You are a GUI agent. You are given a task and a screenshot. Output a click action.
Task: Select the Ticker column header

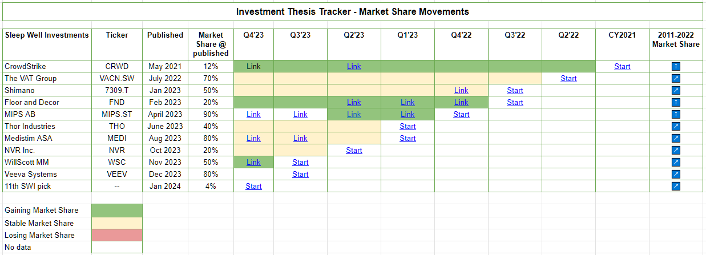pyautogui.click(x=116, y=44)
